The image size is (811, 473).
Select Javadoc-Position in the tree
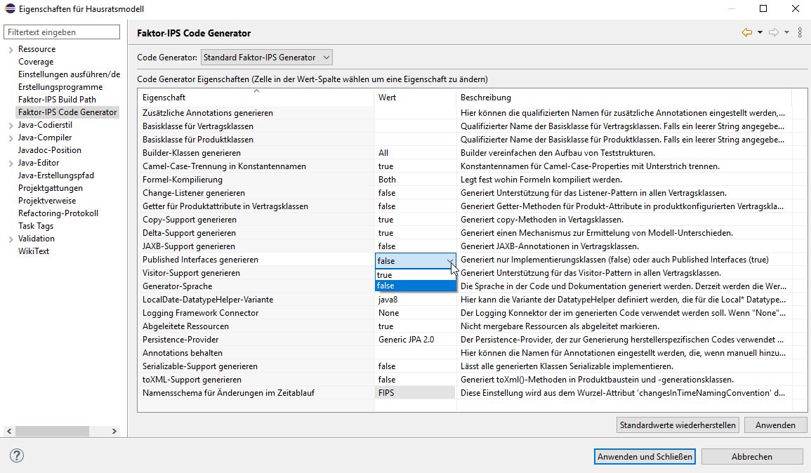pyautogui.click(x=49, y=150)
